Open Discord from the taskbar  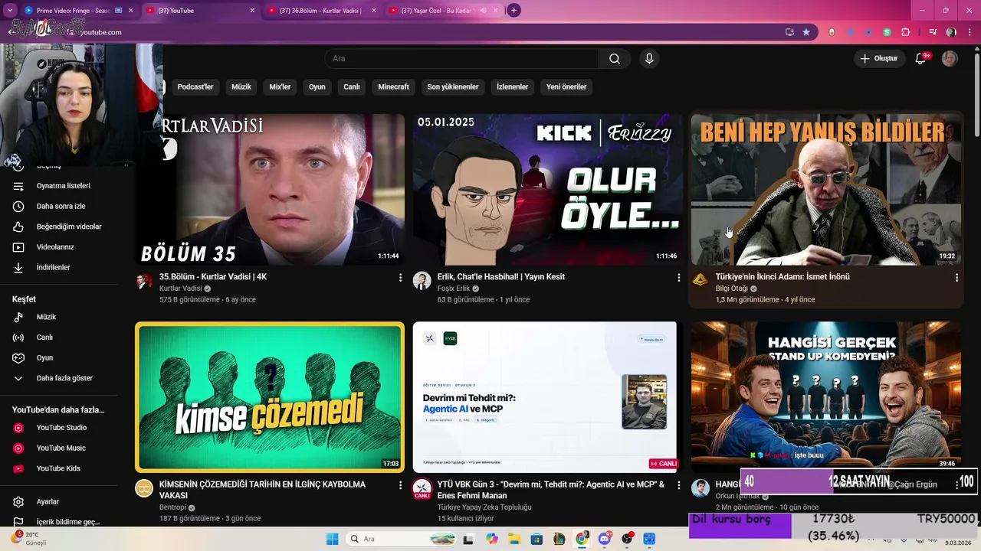pos(605,539)
